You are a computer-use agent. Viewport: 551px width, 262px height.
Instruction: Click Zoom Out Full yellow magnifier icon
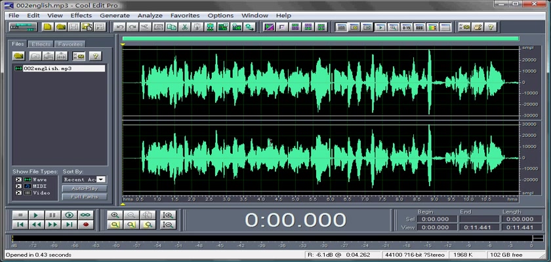point(115,225)
